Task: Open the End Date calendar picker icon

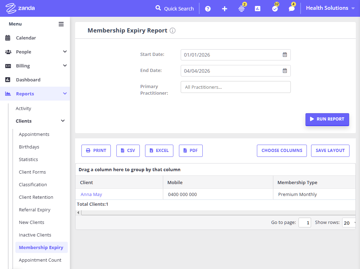Action: click(285, 71)
